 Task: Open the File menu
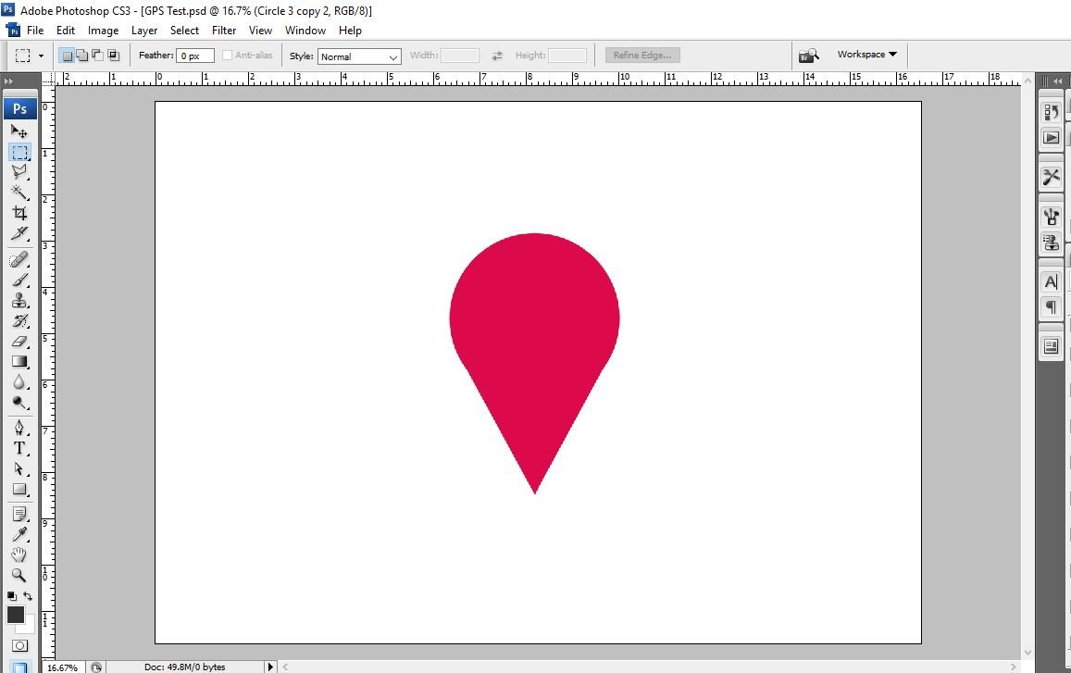pyautogui.click(x=35, y=30)
